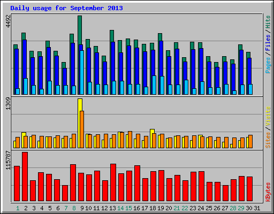
Task: Click the red KBytes bar for day 30
Action: point(250,189)
